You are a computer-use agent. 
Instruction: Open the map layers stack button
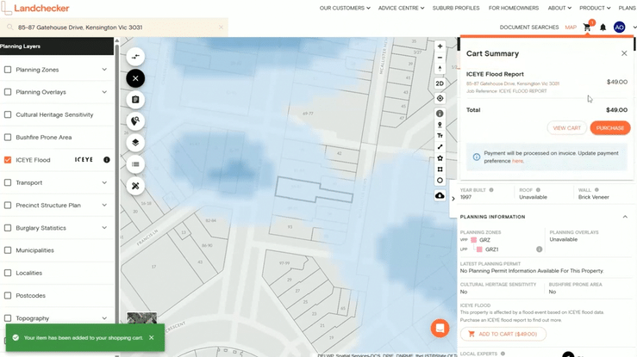tap(135, 143)
